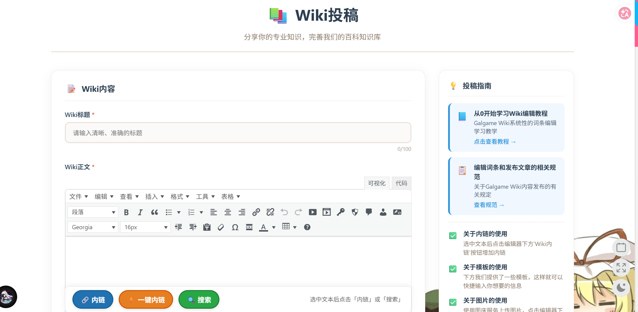Viewport: 638px width, 312px height.
Task: Open the 点击查看教程 link
Action: click(495, 142)
